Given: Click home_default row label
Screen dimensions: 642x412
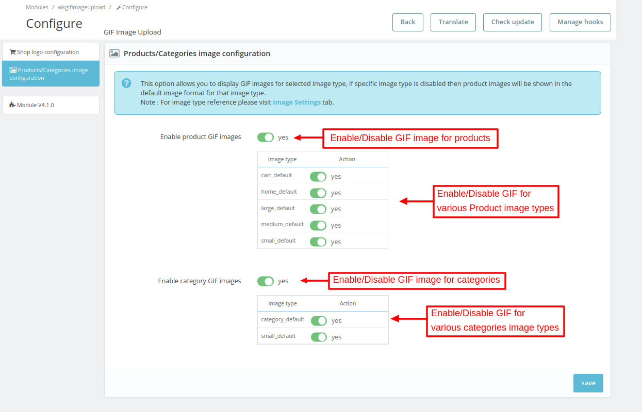Looking at the screenshot, I should tap(279, 192).
